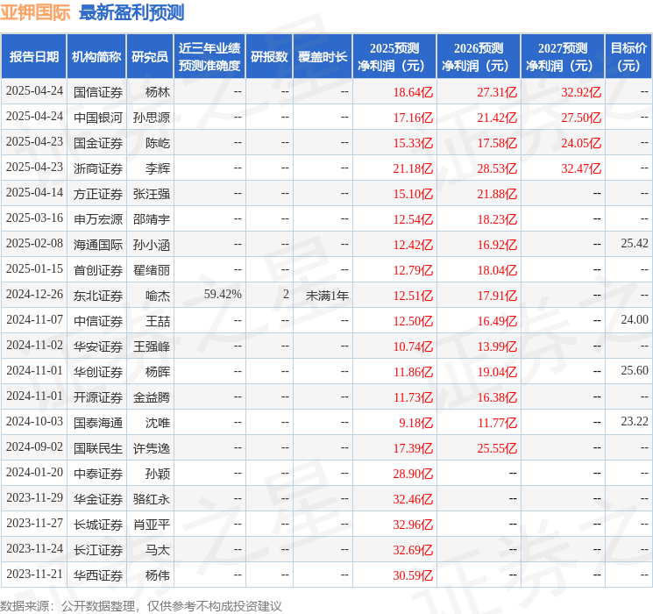Click the 24.00 target price
Image resolution: width=653 pixels, height=614 pixels.
(x=635, y=319)
